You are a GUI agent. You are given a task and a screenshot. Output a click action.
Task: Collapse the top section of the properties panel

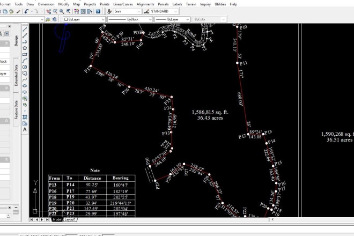coord(6,43)
